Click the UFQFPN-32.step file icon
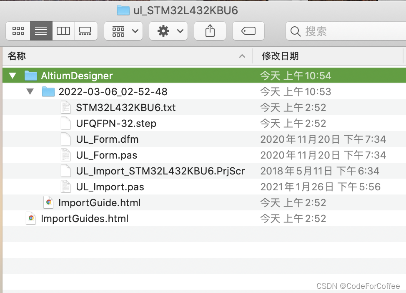Viewport: 406px width, 293px height. (66, 123)
